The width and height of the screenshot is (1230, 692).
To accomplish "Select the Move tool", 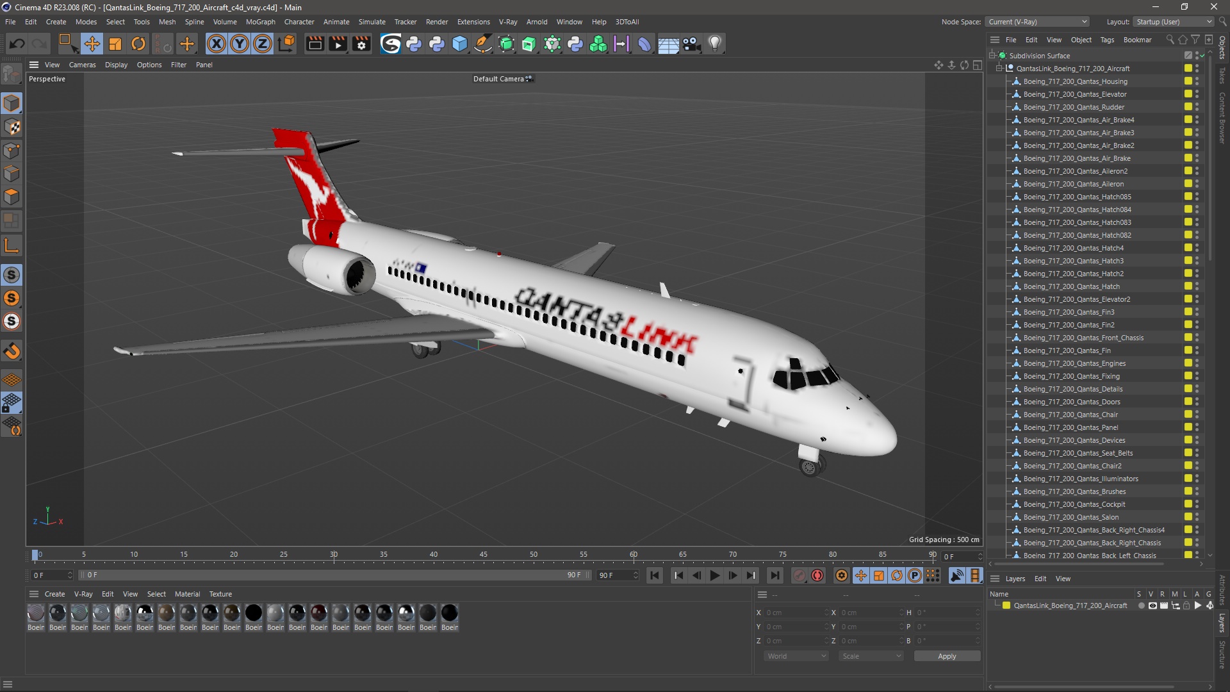I will [x=92, y=44].
